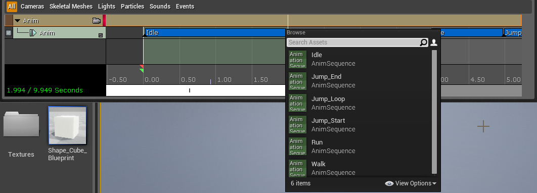Screen dimensions: 537x193
Task: Select the Jump_Start AnimSequence asset
Action: (359, 125)
